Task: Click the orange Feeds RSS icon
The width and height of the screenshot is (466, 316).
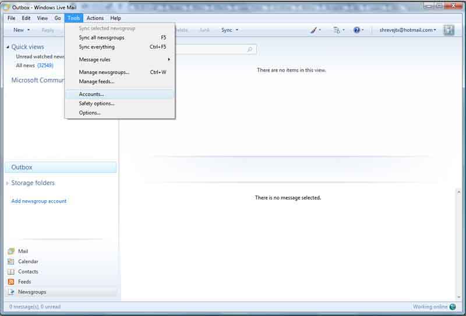Action: (11, 282)
